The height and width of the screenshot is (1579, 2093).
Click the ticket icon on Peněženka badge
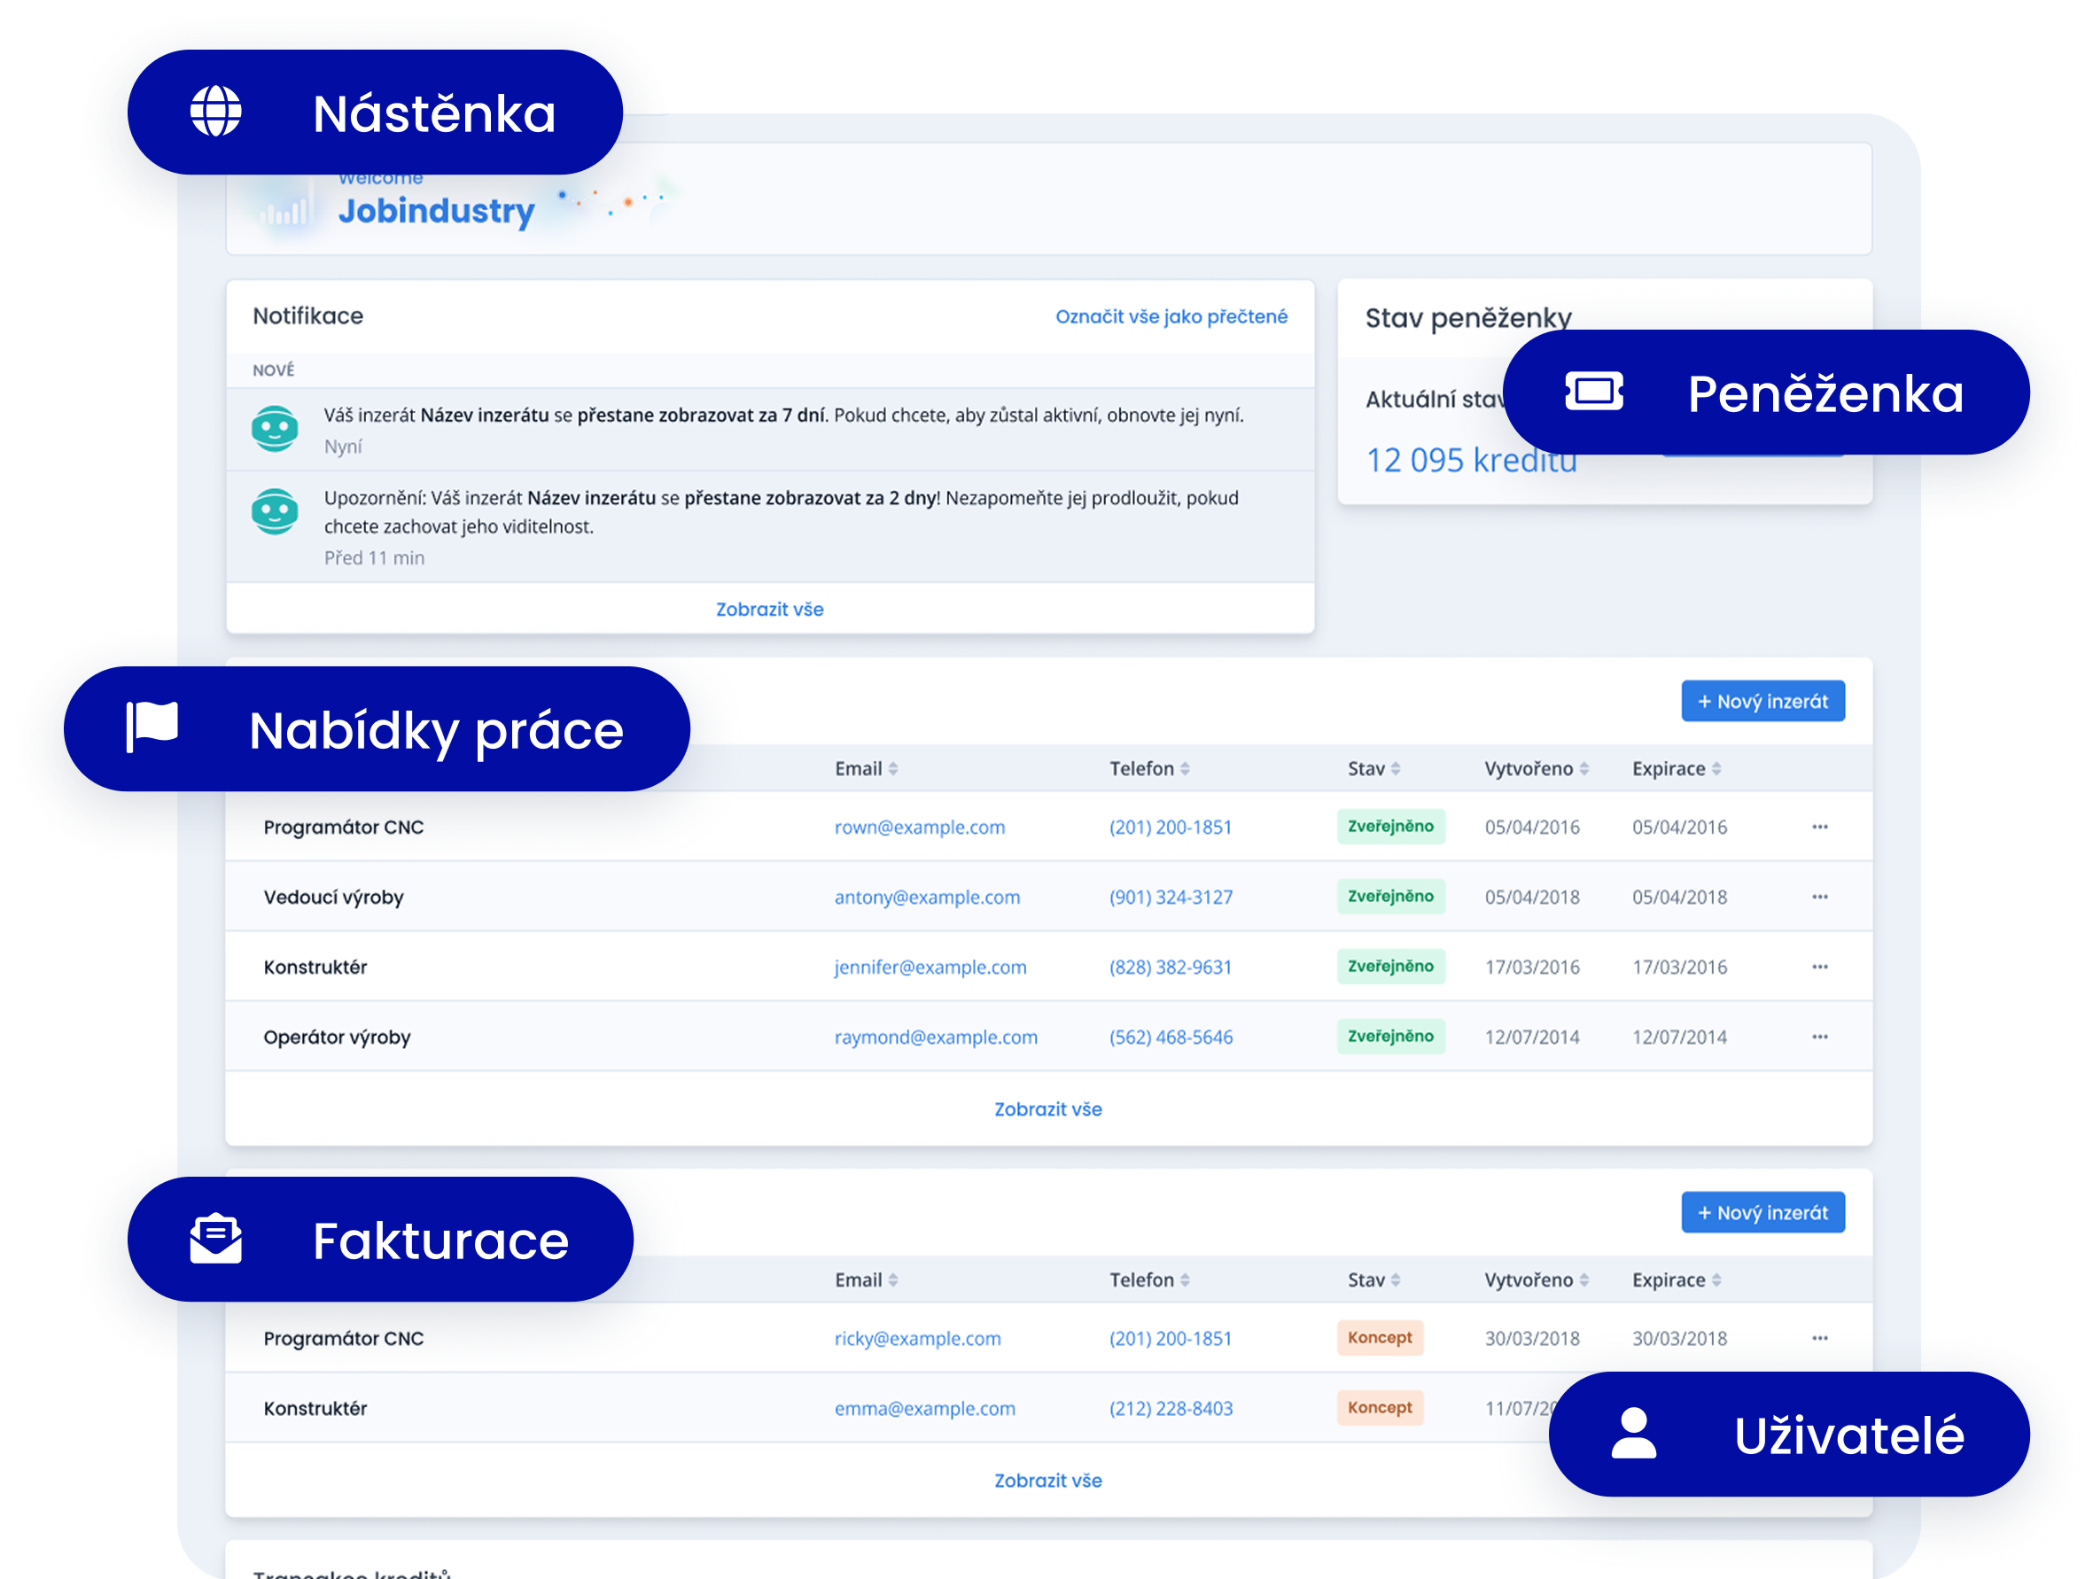[1593, 391]
